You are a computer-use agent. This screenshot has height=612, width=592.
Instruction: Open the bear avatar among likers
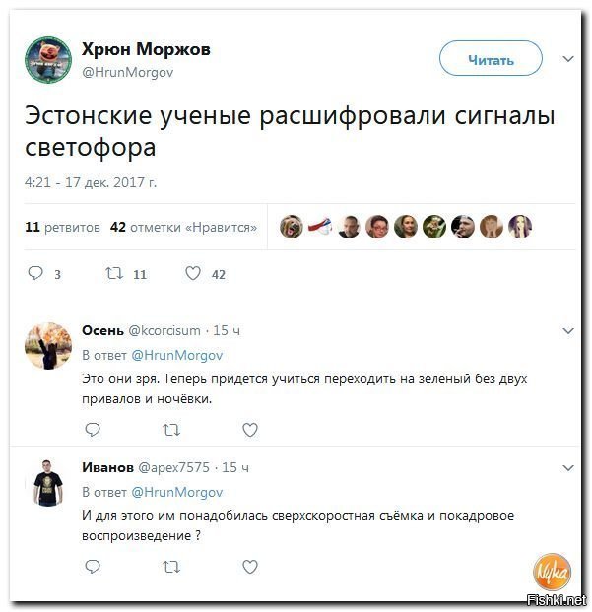click(292, 227)
